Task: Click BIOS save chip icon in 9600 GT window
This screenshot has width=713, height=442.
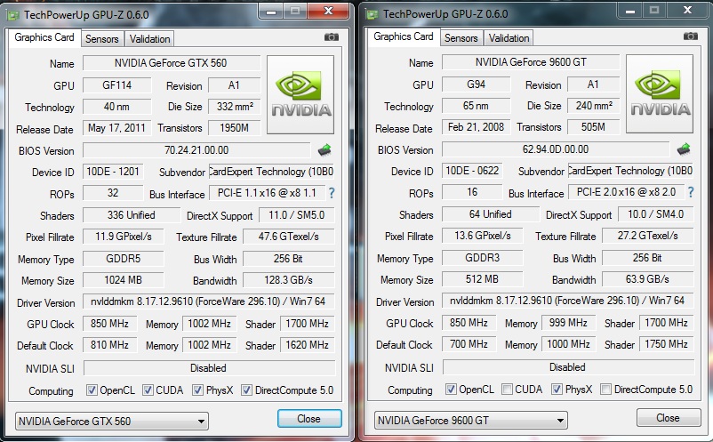Action: click(x=684, y=149)
